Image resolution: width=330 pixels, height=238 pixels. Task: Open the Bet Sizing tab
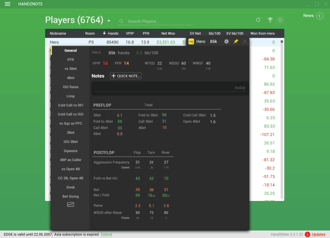[x=71, y=196]
